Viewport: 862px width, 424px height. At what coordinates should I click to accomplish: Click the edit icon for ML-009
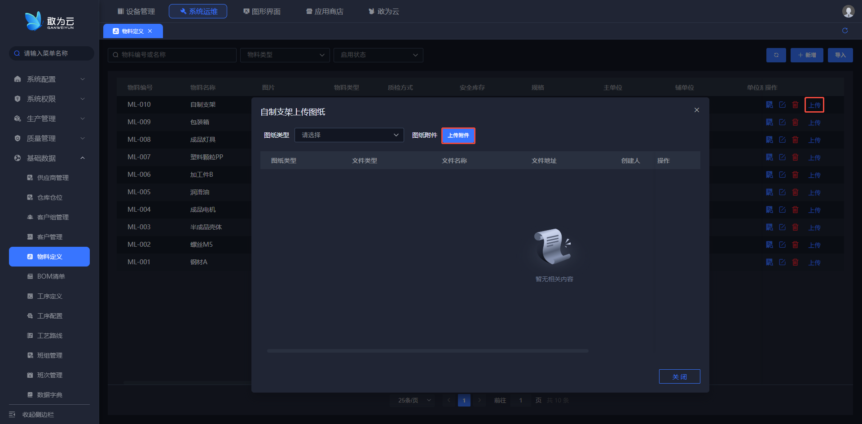783,122
